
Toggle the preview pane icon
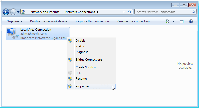[182, 21]
